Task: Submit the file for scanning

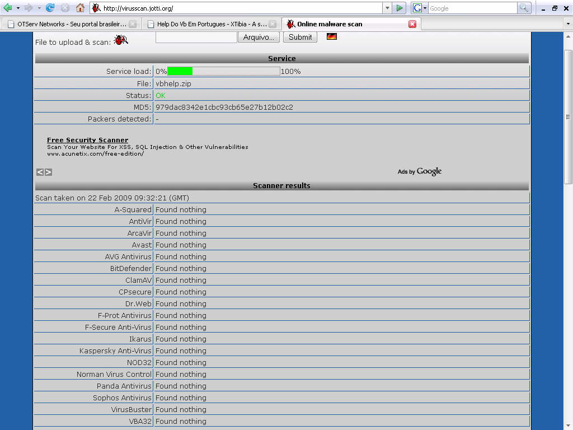Action: point(300,37)
